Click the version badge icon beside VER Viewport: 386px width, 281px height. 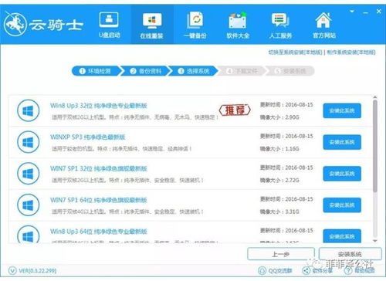12,271
